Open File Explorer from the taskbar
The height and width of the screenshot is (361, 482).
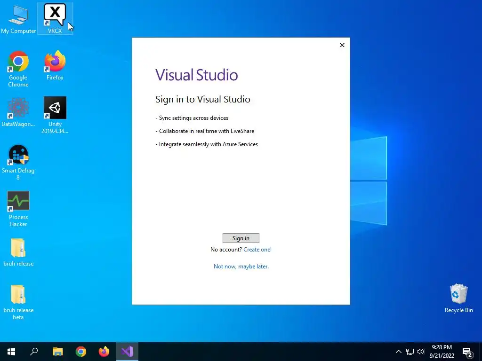click(57, 352)
